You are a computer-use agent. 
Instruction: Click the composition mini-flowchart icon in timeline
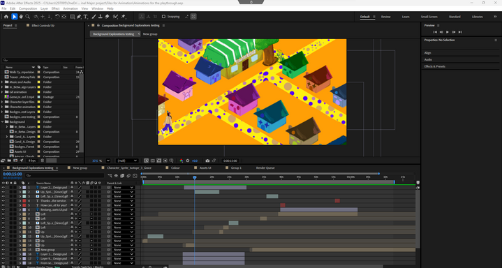pos(110,175)
